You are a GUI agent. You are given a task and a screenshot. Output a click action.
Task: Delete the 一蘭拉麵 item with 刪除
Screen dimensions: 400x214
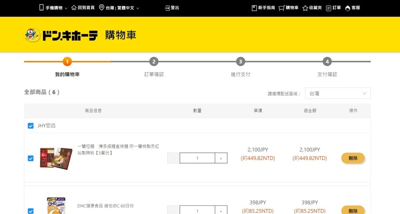353,158
